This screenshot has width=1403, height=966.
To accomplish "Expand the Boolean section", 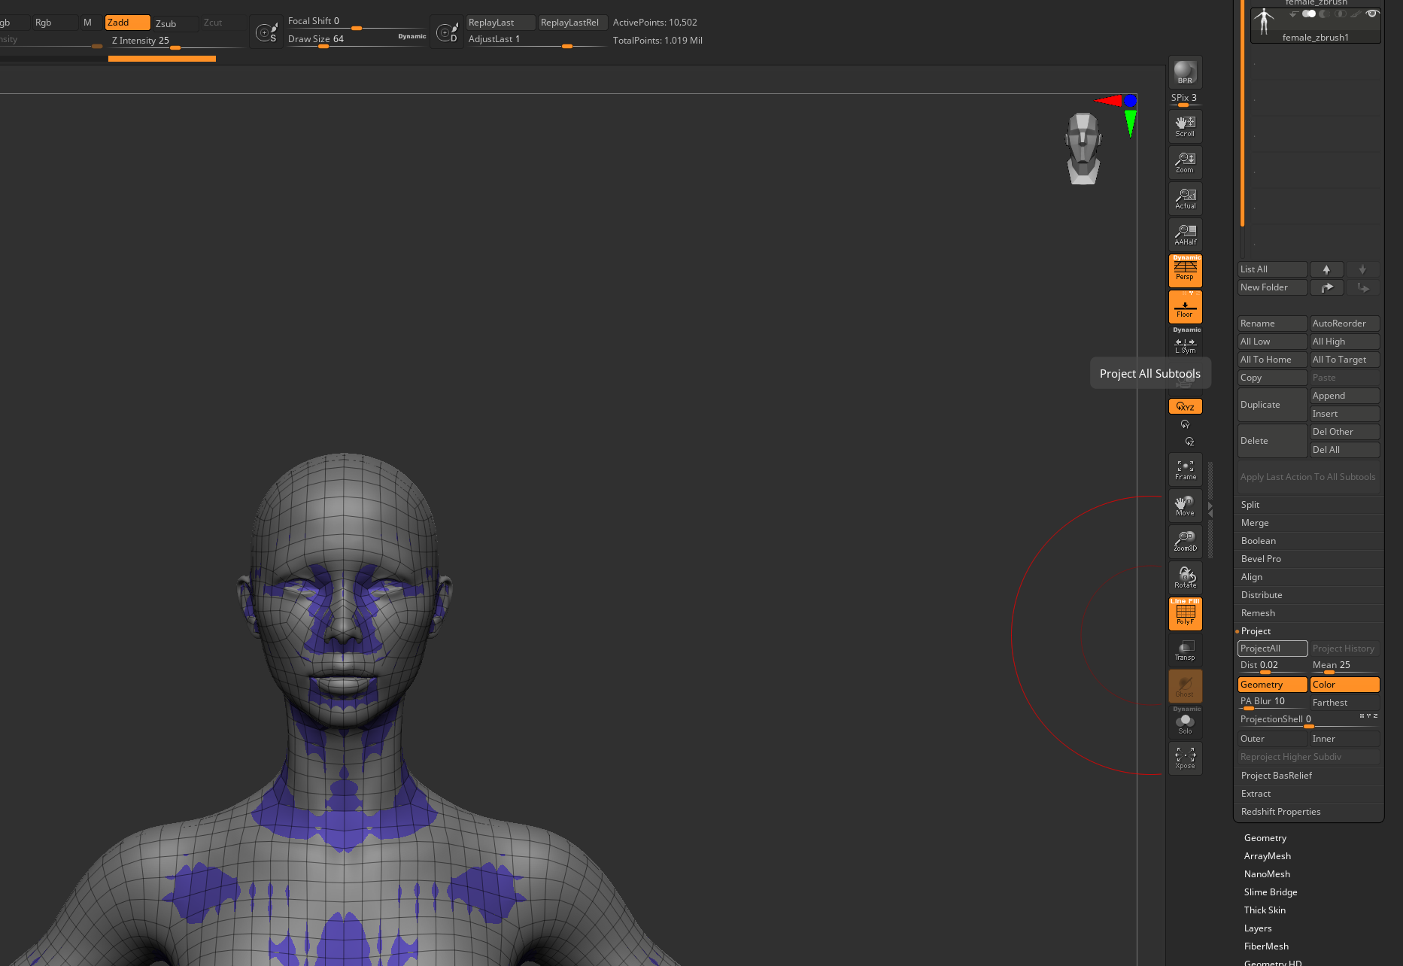I will [x=1258, y=541].
